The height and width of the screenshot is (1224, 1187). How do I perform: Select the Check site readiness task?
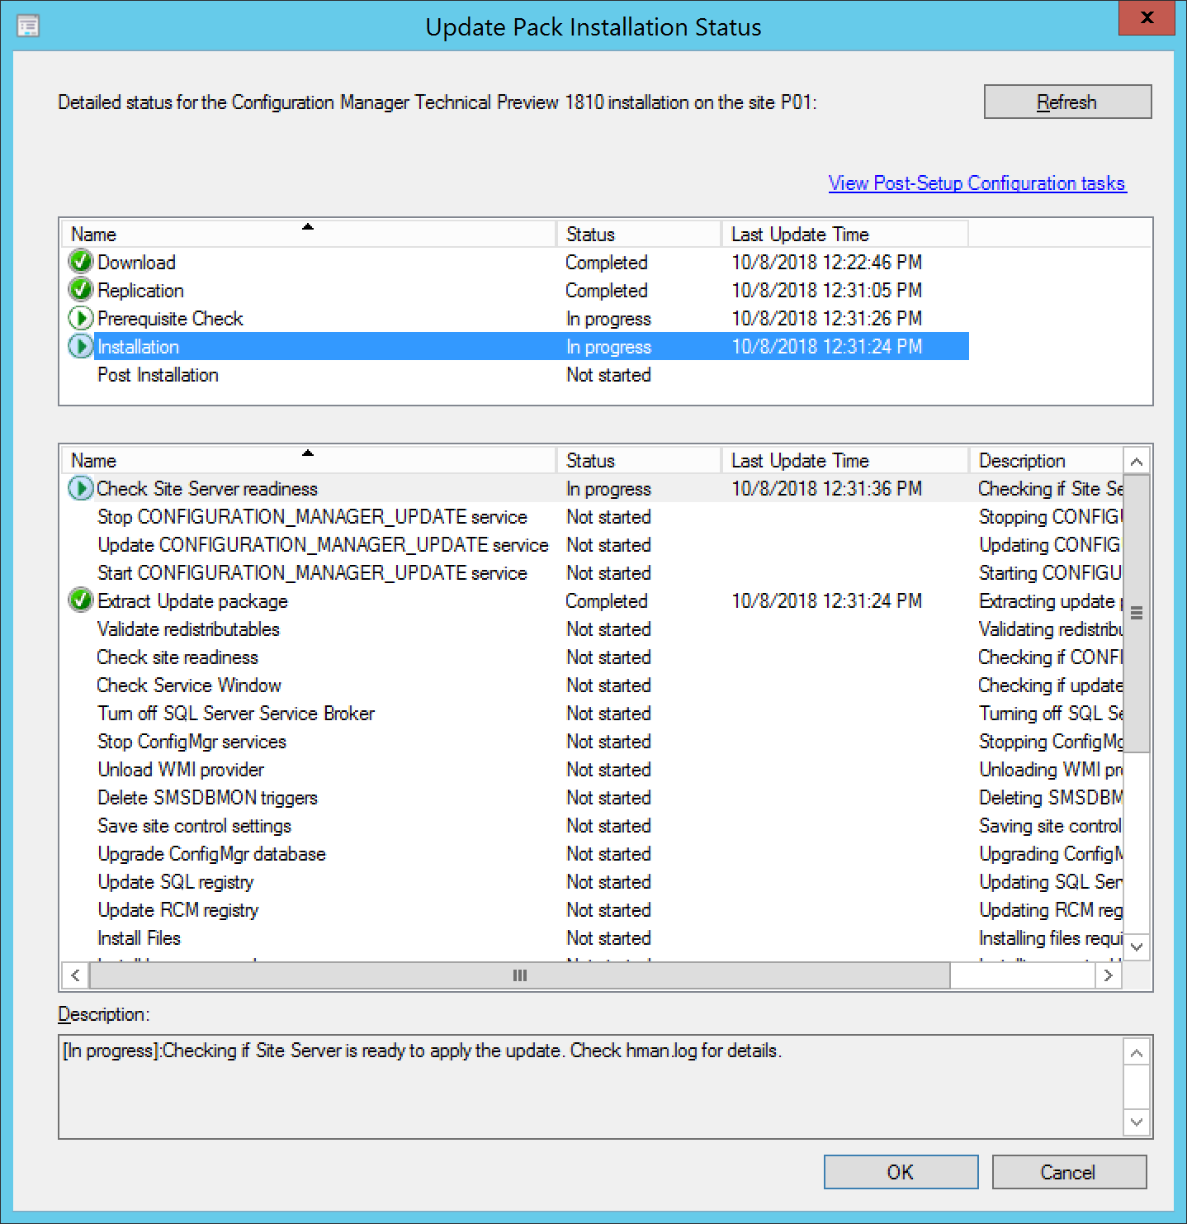(x=593, y=657)
